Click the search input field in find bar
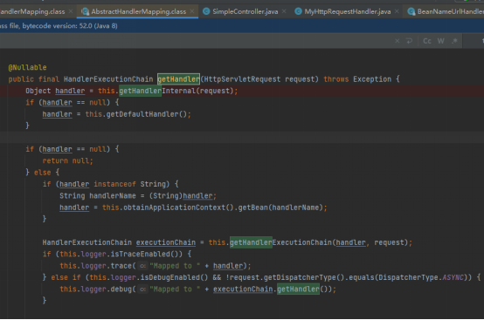This screenshot has height=320, width=484. click(x=196, y=41)
